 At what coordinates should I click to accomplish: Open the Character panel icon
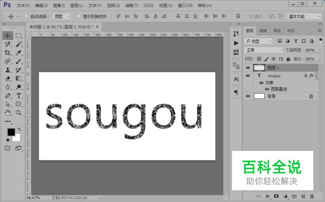click(236, 79)
